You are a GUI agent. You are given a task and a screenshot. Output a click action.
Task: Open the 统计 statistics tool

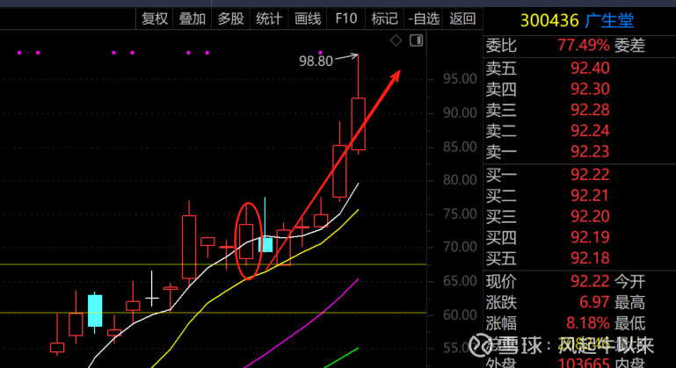tap(269, 18)
